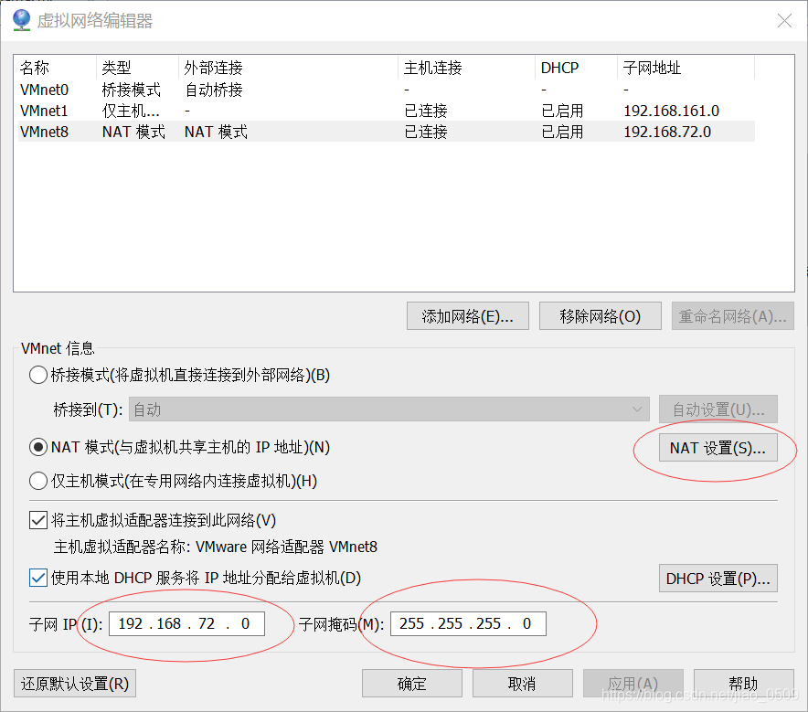Click 主机虚拟适配器名称 VMnet8 label
Image resolution: width=808 pixels, height=712 pixels.
(x=216, y=547)
